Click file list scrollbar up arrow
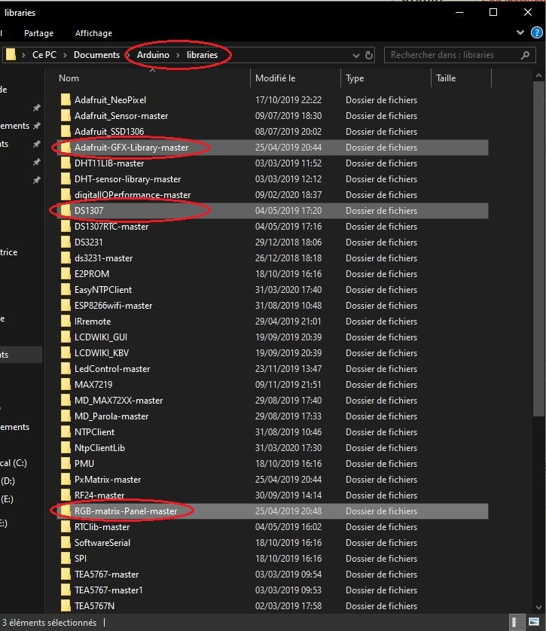546x631 pixels. 538,75
